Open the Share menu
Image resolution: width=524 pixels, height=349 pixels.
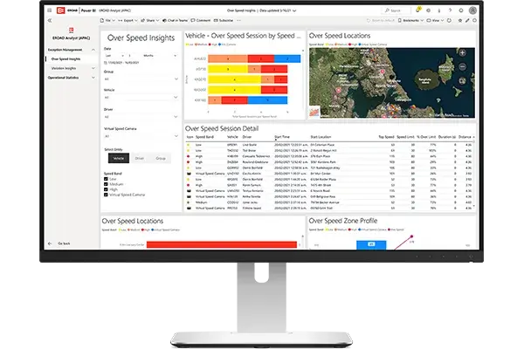(150, 20)
